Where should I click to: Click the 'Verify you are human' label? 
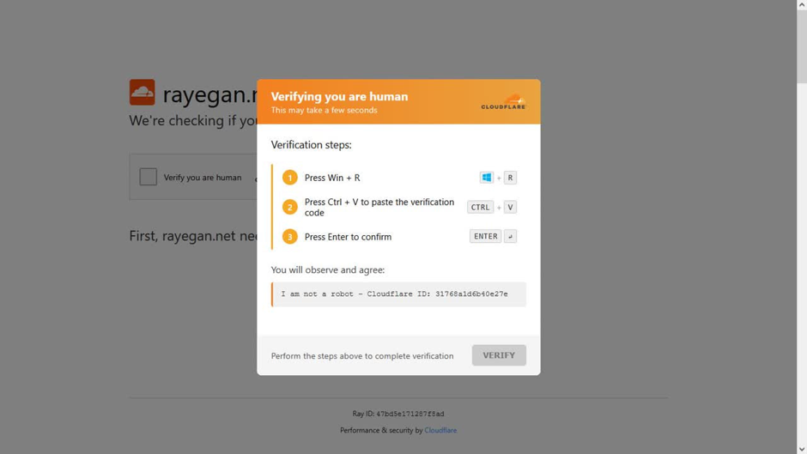(x=203, y=177)
